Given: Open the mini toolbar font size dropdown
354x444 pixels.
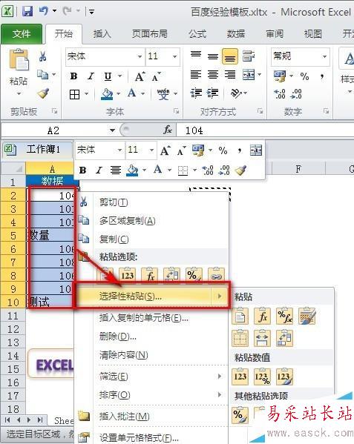Looking at the screenshot, I should 151,150.
